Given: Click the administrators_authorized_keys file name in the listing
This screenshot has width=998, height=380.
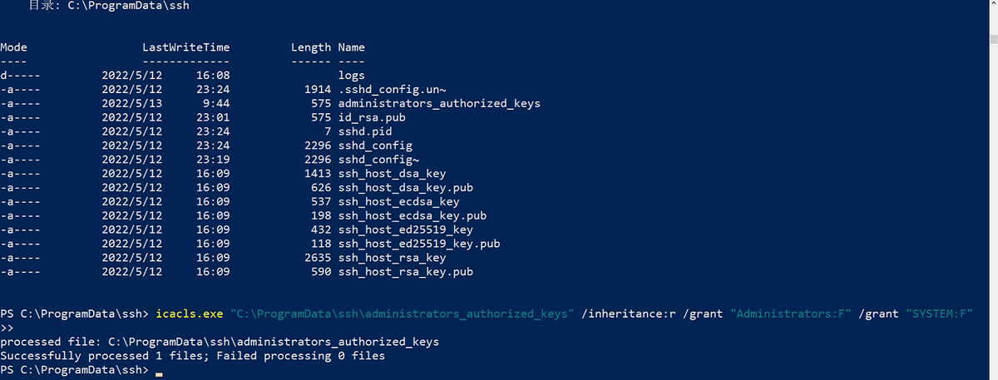Looking at the screenshot, I should tap(439, 104).
